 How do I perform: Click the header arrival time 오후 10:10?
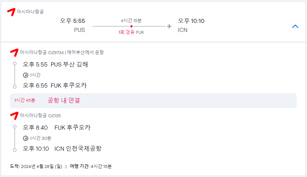191,21
